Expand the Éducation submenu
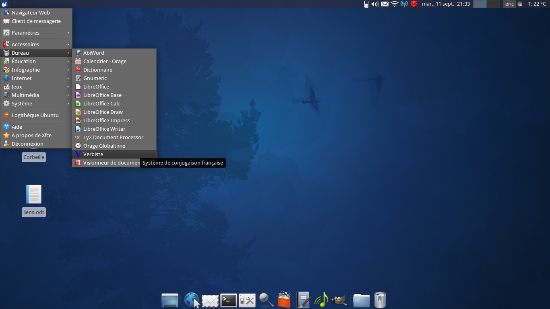Image resolution: width=550 pixels, height=309 pixels. coord(36,61)
